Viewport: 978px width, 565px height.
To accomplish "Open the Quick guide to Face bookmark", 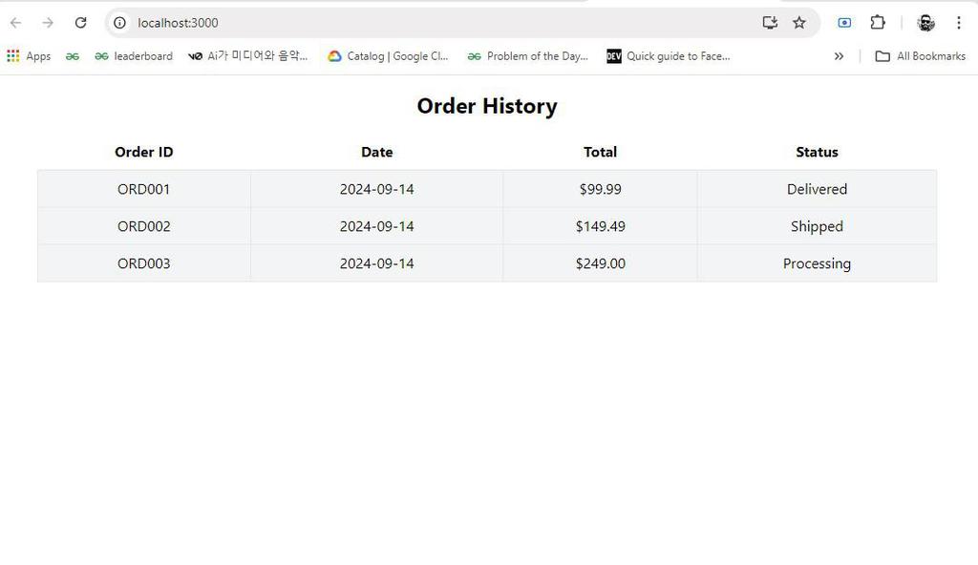I will click(x=669, y=56).
